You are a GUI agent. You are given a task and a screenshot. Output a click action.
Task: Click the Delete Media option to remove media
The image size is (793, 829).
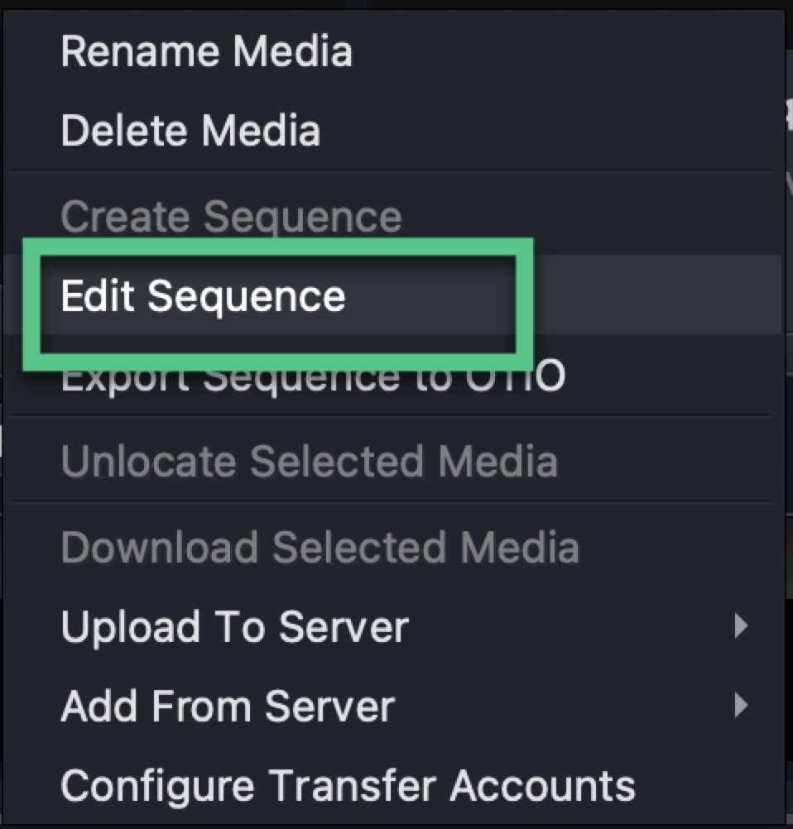tap(190, 131)
